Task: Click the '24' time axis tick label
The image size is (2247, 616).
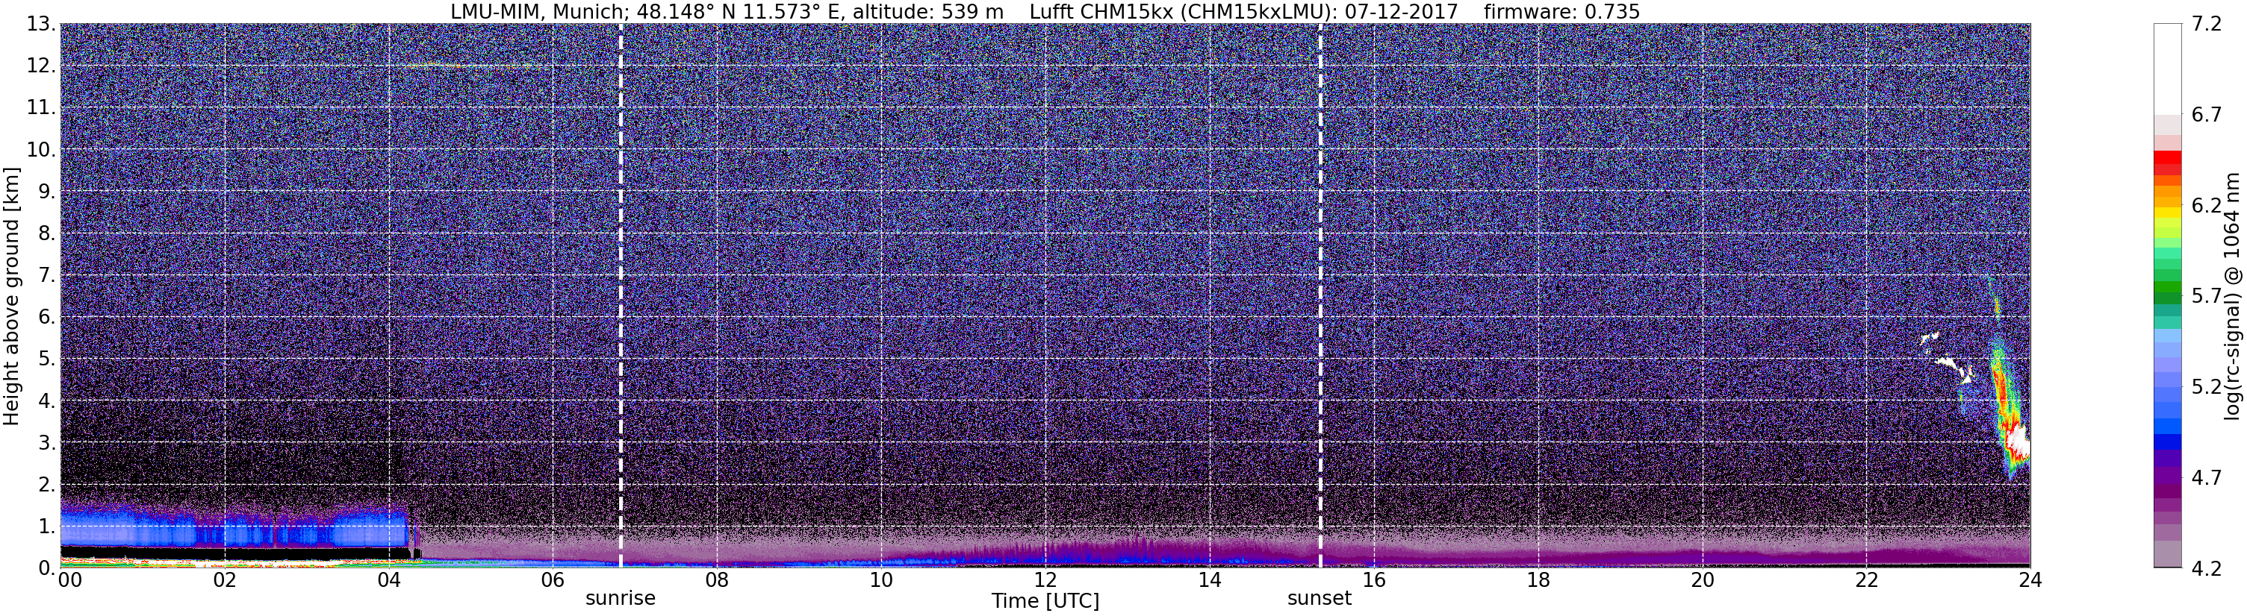Action: (2030, 580)
